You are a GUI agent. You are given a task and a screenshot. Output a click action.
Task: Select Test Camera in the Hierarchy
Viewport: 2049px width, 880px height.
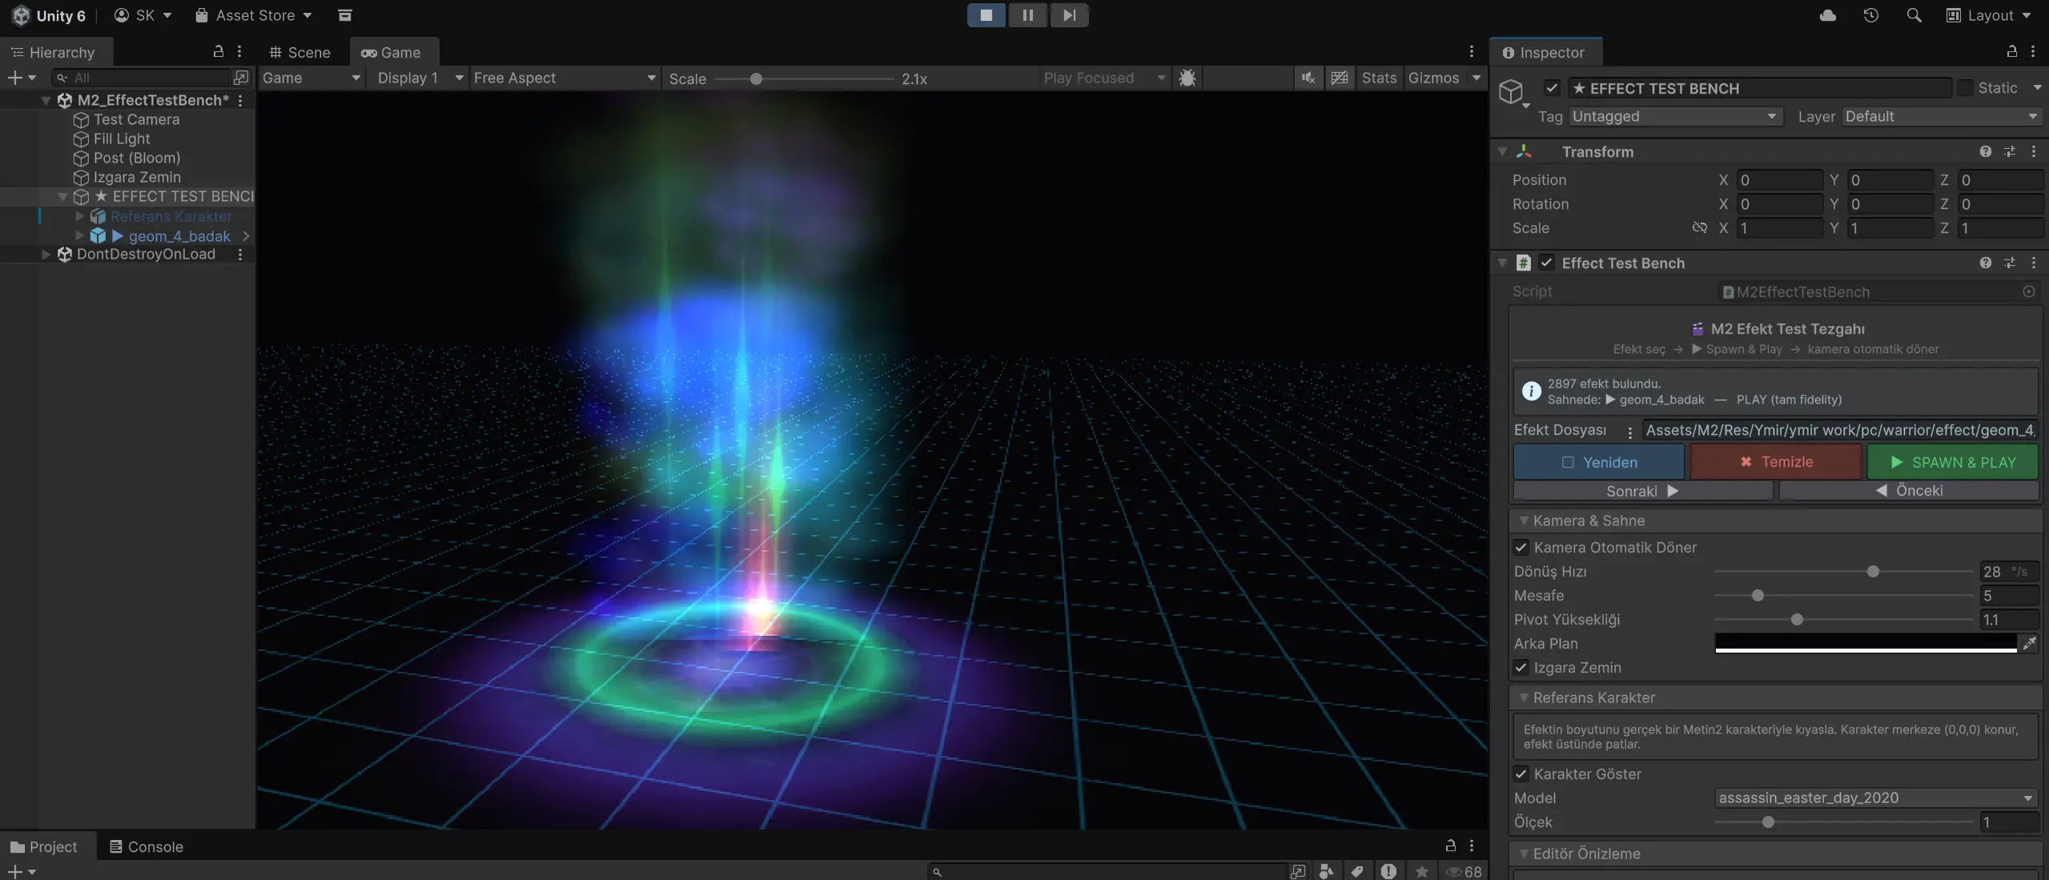136,119
